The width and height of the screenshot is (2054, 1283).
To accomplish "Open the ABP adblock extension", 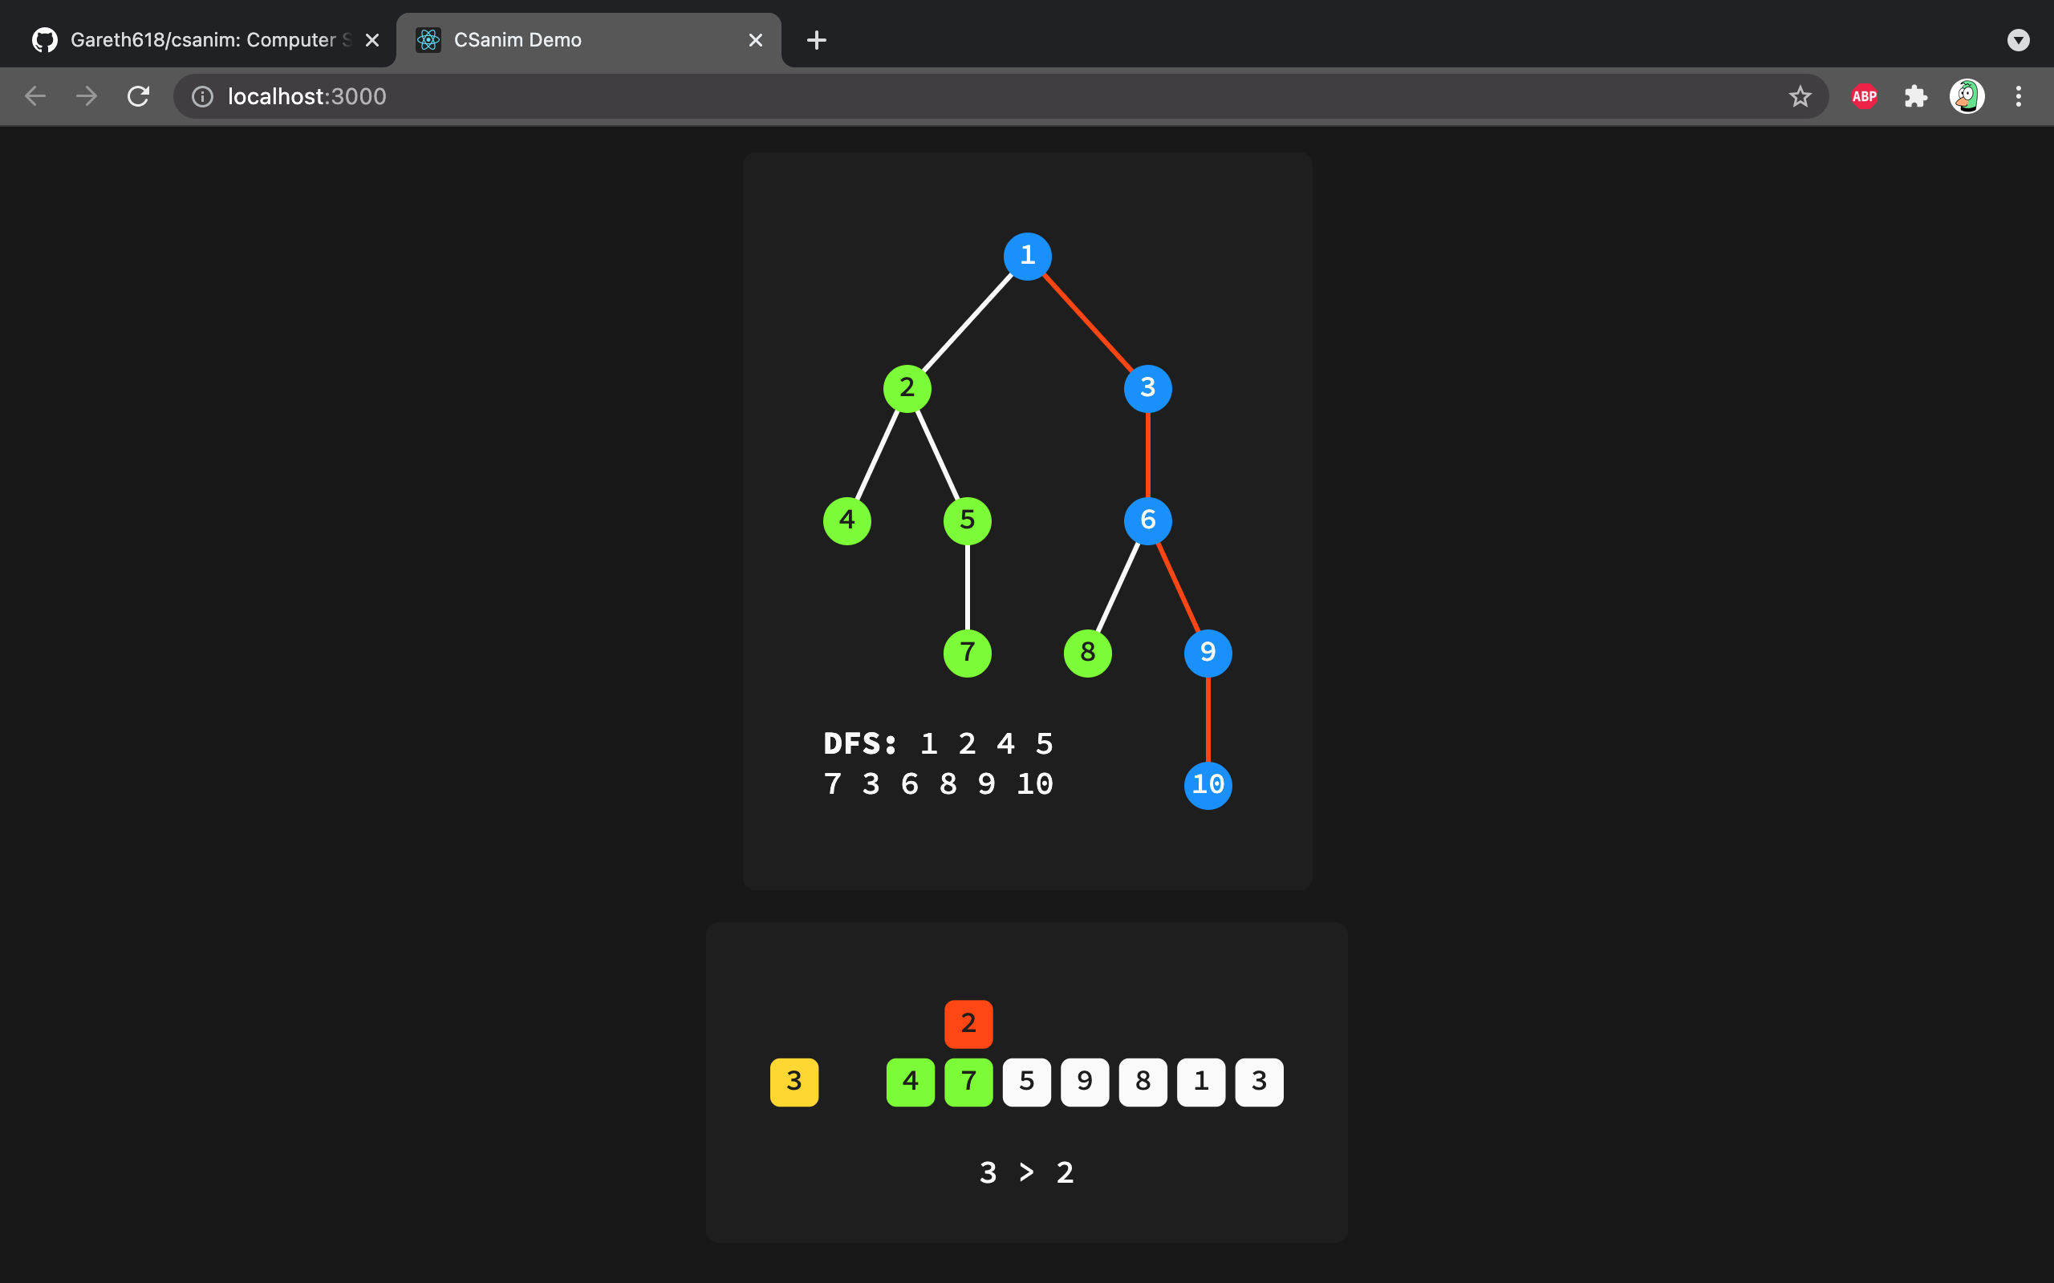I will [1864, 97].
